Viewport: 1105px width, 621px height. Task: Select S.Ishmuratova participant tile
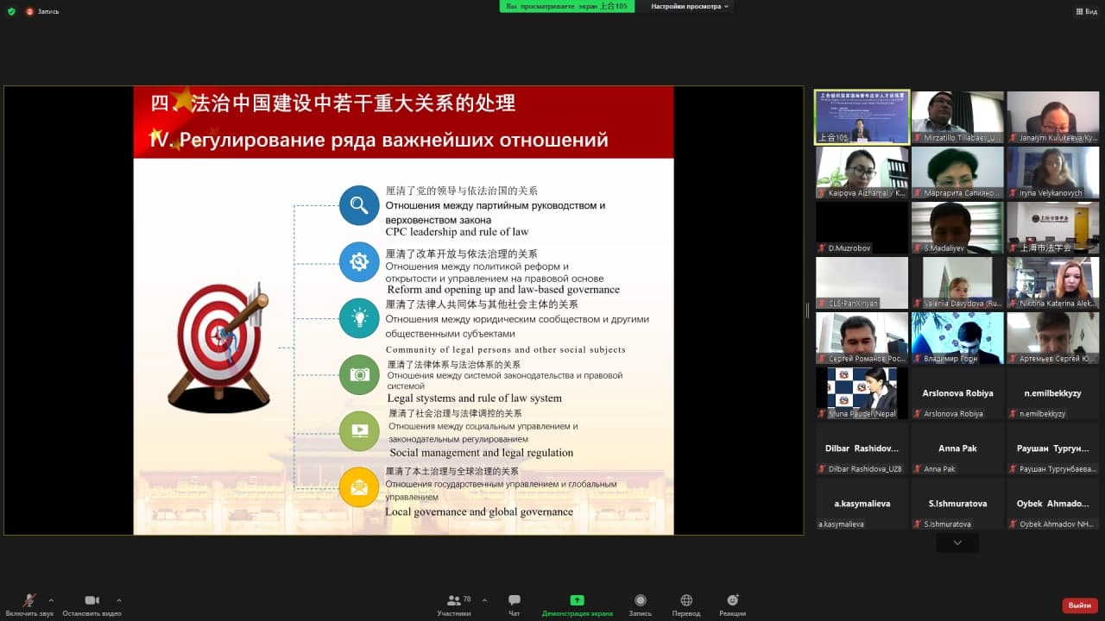point(957,503)
